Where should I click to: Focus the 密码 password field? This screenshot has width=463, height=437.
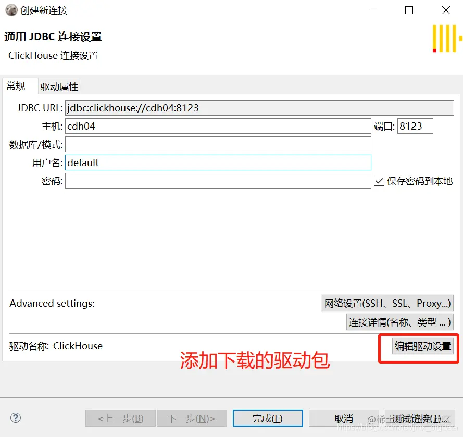218,181
